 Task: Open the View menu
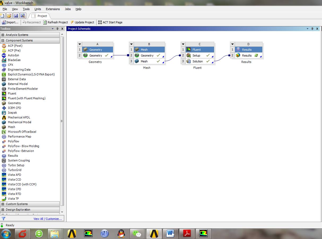[x=15, y=9]
